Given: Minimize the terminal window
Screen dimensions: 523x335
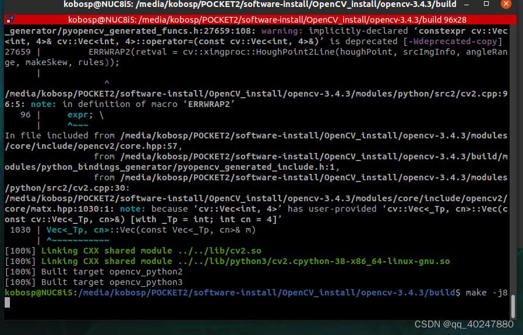Looking at the screenshot, I should 467,5.
